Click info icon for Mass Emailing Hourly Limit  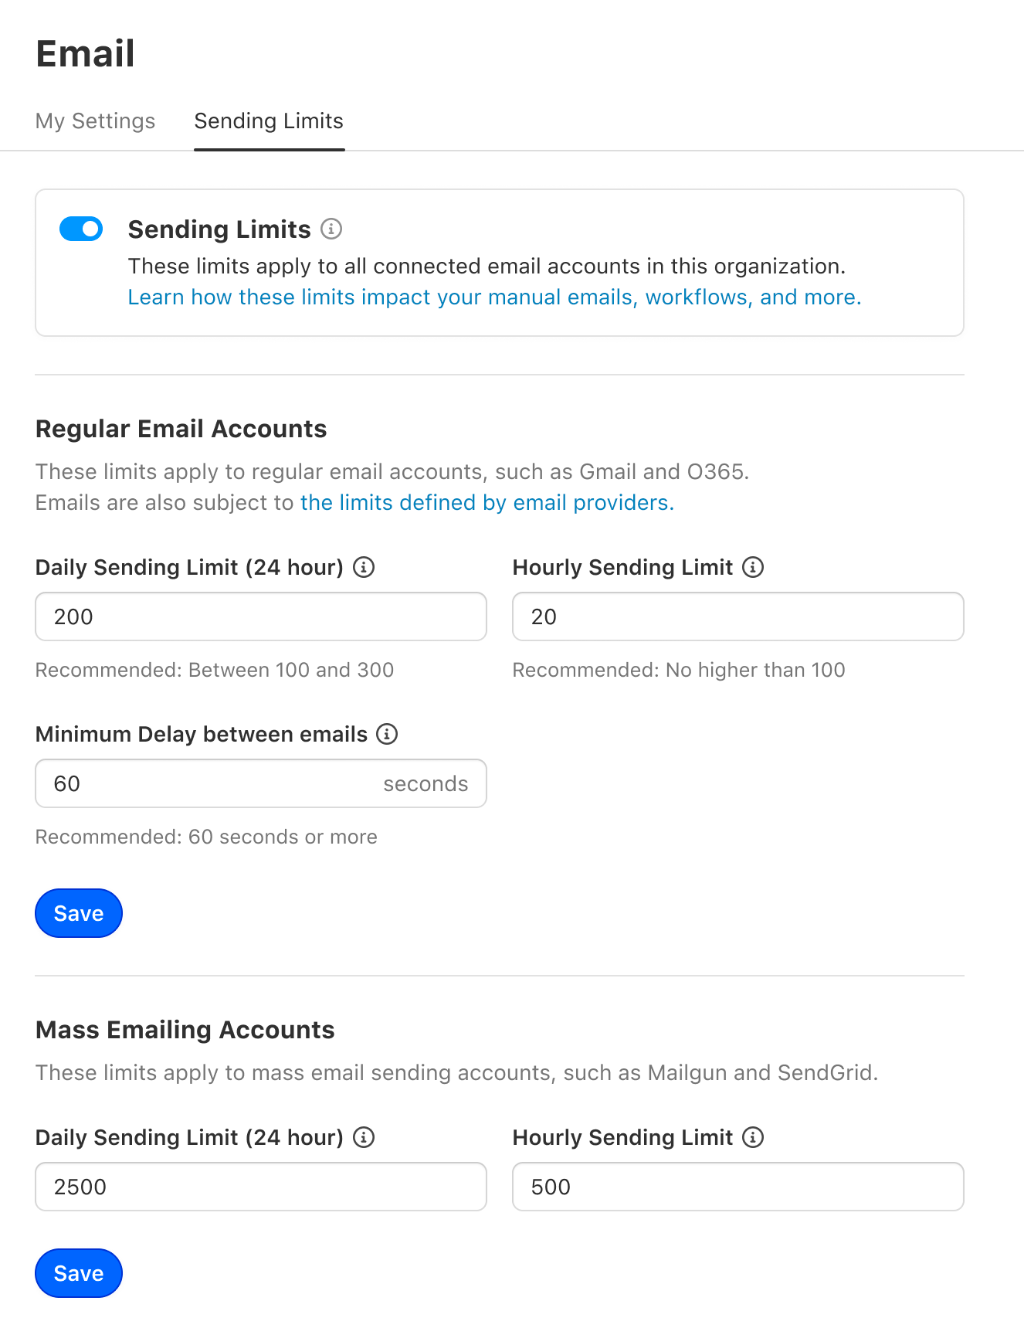(x=753, y=1137)
